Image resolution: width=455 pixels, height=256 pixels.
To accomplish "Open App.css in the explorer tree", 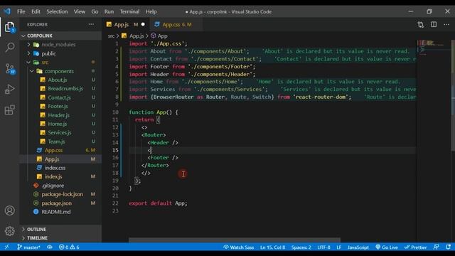I will [x=60, y=150].
